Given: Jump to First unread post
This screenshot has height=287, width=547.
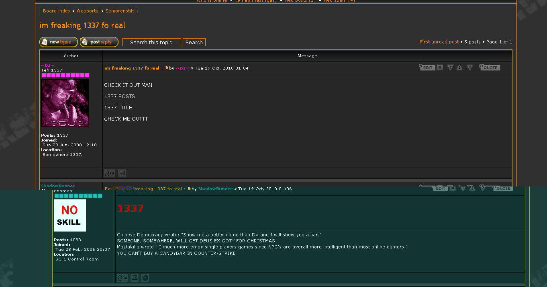Looking at the screenshot, I should pyautogui.click(x=439, y=42).
